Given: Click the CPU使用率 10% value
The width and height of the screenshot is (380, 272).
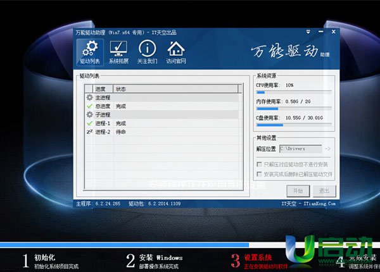Looking at the screenshot, I should tap(289, 85).
